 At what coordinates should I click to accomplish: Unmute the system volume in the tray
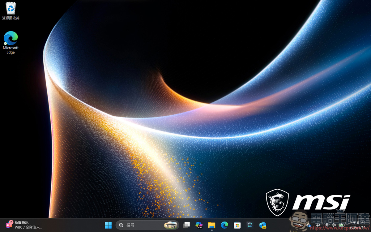tap(333, 225)
